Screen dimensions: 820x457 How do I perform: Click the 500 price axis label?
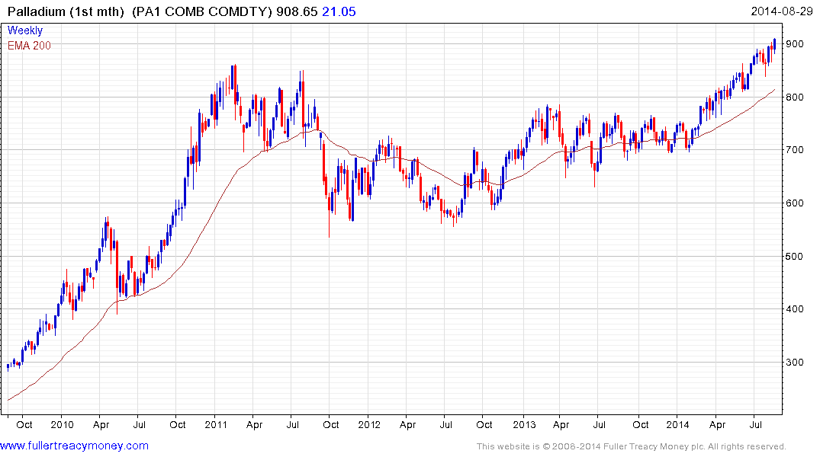pos(795,256)
